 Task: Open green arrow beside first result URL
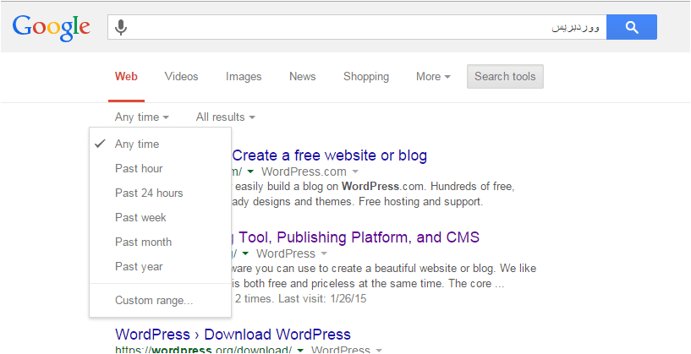pyautogui.click(x=250, y=172)
